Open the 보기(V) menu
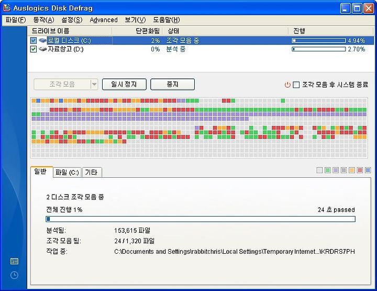The width and height of the screenshot is (377, 291). [x=135, y=20]
